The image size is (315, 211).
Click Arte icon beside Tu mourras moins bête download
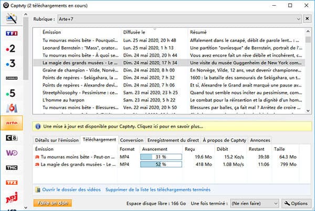coord(37,157)
